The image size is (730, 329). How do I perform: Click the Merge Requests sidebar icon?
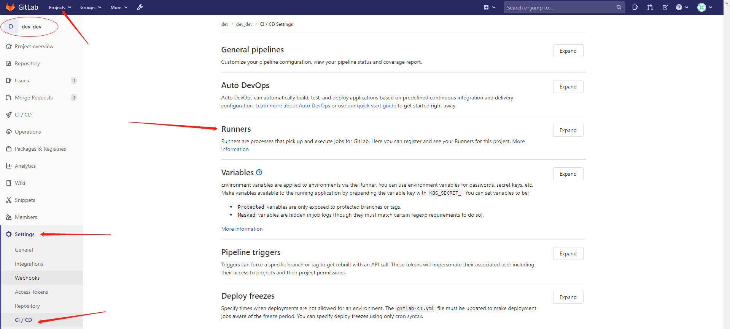(9, 98)
